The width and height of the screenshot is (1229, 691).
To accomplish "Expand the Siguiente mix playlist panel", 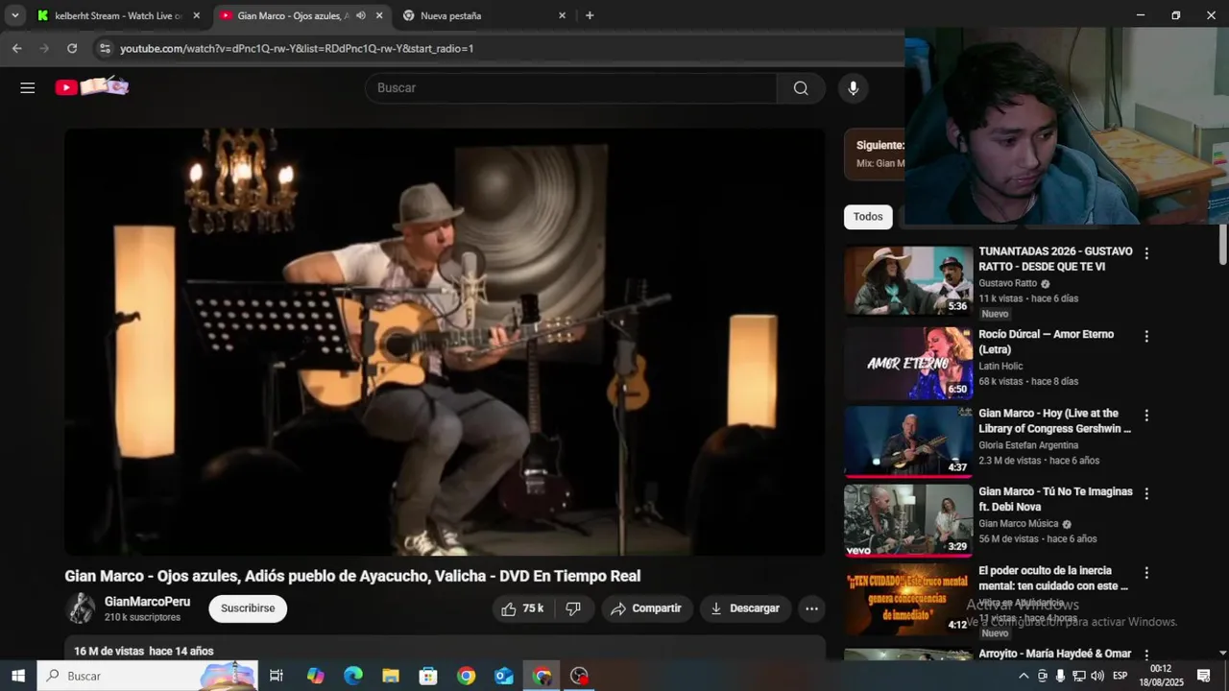I will click(x=875, y=154).
